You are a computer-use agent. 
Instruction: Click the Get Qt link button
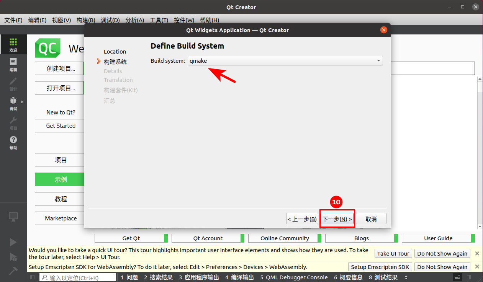(131, 238)
